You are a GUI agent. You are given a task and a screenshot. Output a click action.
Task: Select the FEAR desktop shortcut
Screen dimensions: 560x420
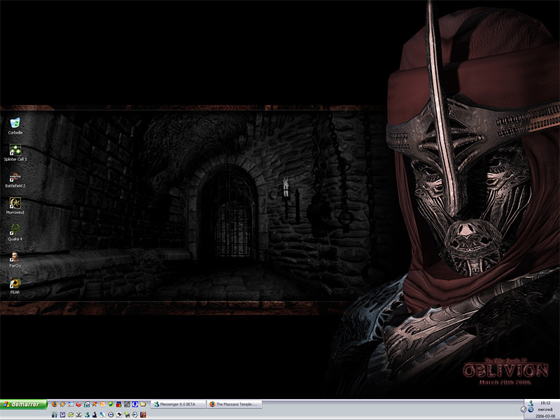tap(15, 286)
